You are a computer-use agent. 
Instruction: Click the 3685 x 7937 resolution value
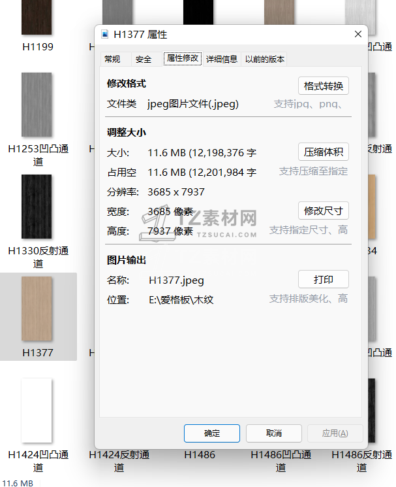(176, 192)
